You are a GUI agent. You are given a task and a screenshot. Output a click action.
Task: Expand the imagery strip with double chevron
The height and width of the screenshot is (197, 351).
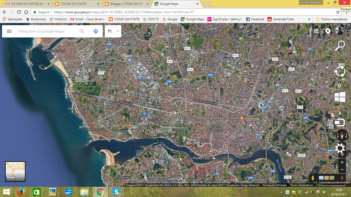click(342, 178)
